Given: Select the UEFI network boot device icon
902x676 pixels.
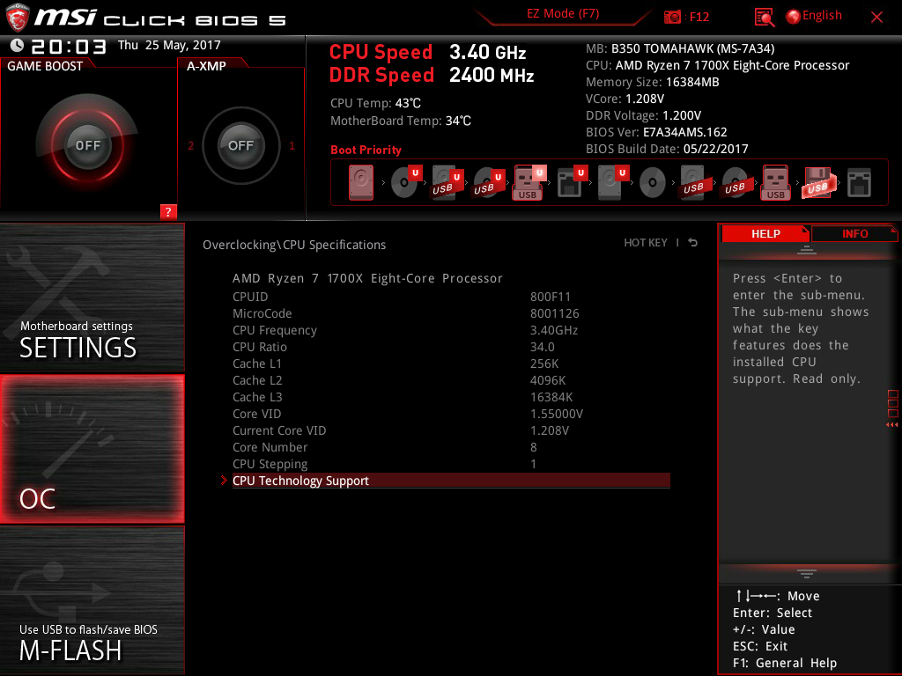Looking at the screenshot, I should (572, 181).
